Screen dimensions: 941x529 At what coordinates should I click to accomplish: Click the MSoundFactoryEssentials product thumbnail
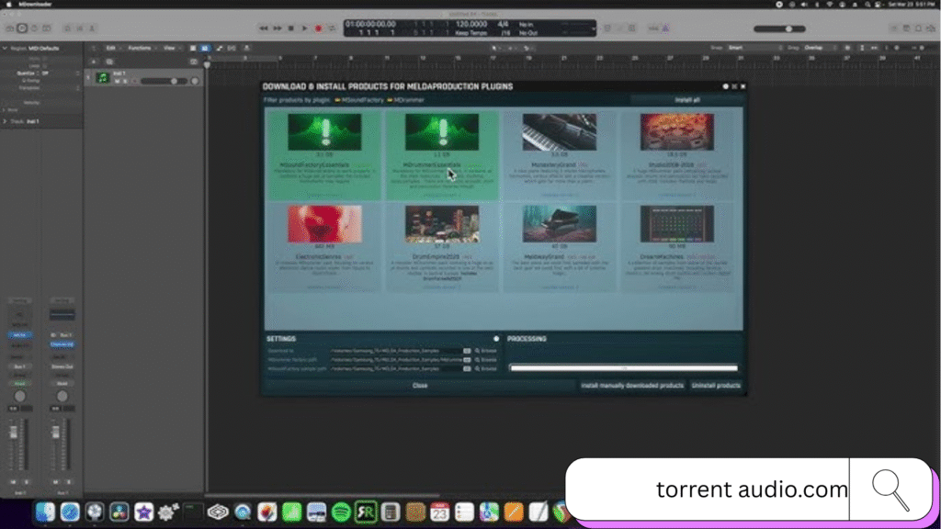click(324, 132)
